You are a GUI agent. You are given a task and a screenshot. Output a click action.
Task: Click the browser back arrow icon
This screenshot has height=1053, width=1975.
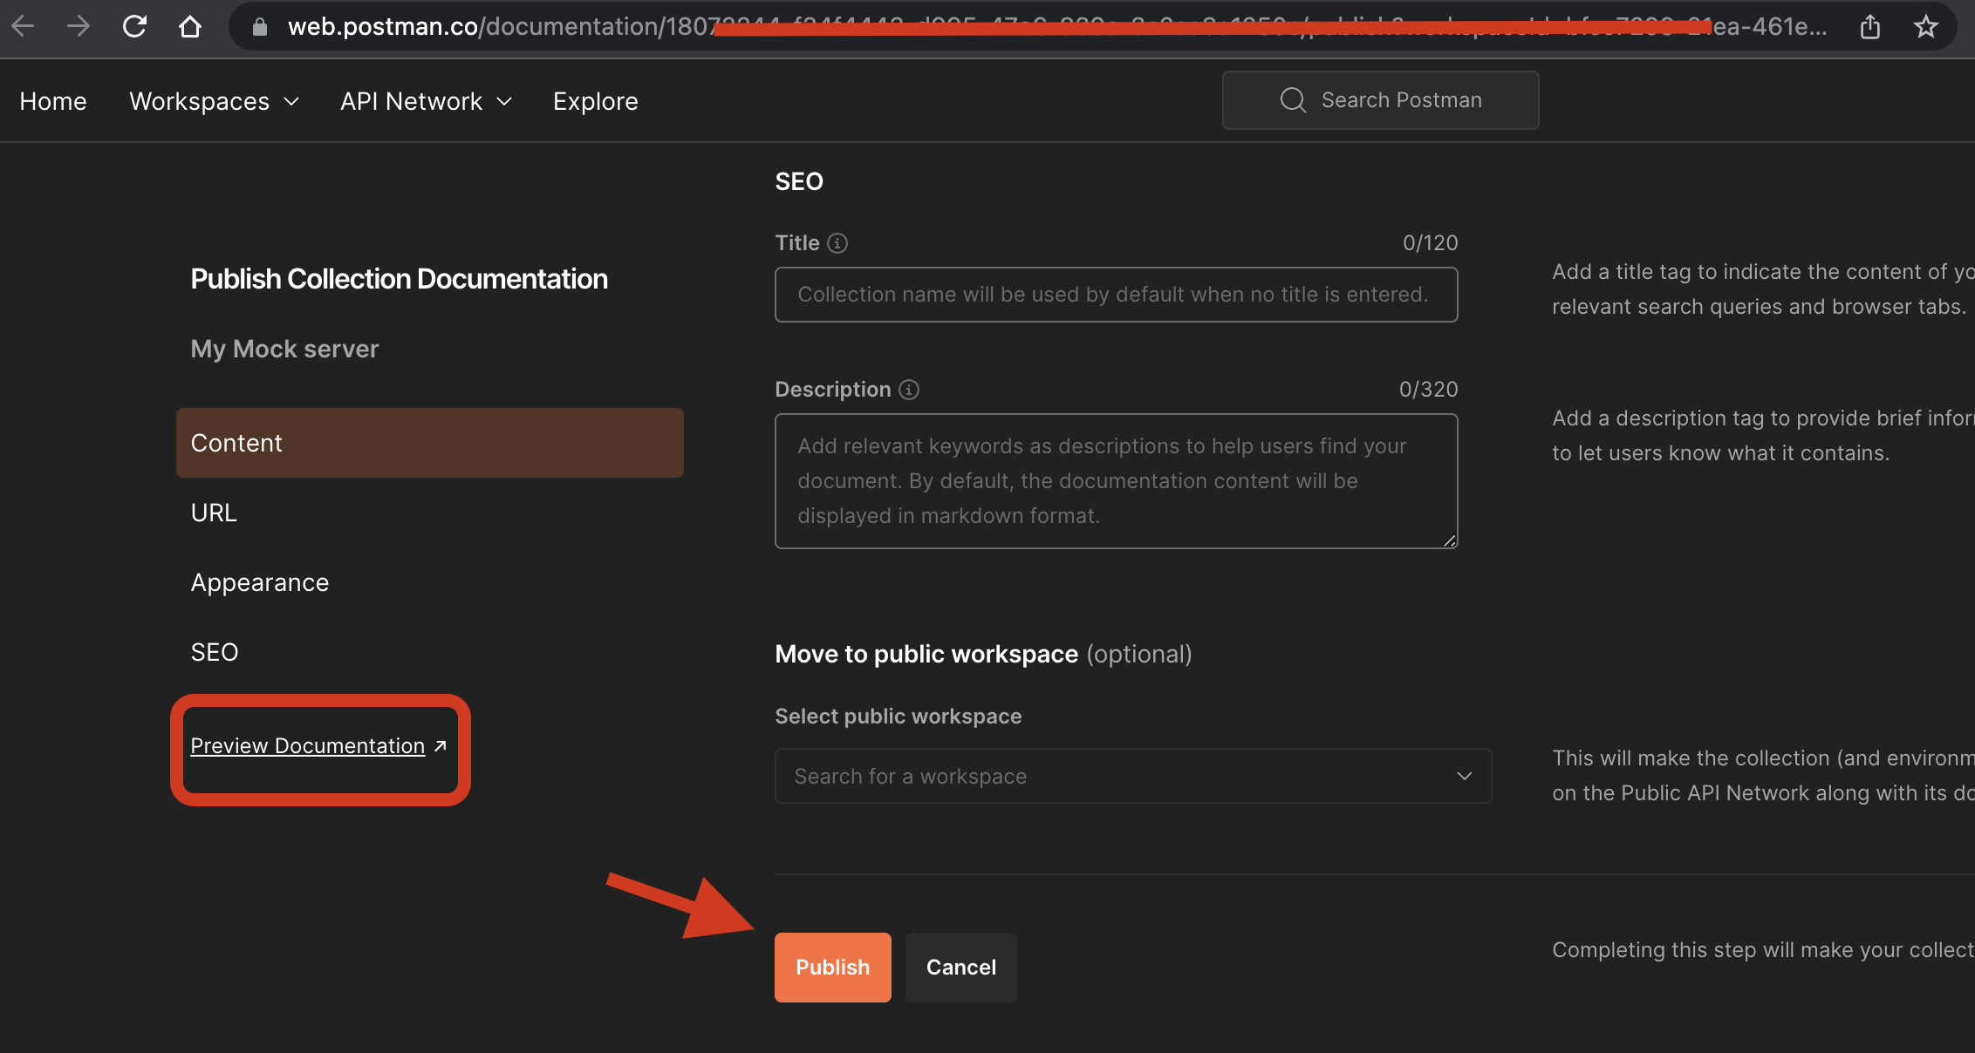(24, 26)
